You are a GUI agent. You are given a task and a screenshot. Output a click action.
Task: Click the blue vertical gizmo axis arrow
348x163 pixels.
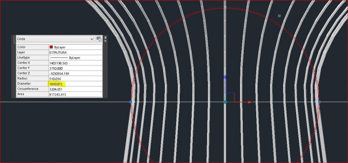[x=225, y=77]
